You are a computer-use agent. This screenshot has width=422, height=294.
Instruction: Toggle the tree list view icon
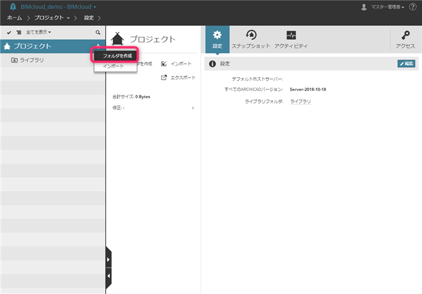click(x=19, y=33)
